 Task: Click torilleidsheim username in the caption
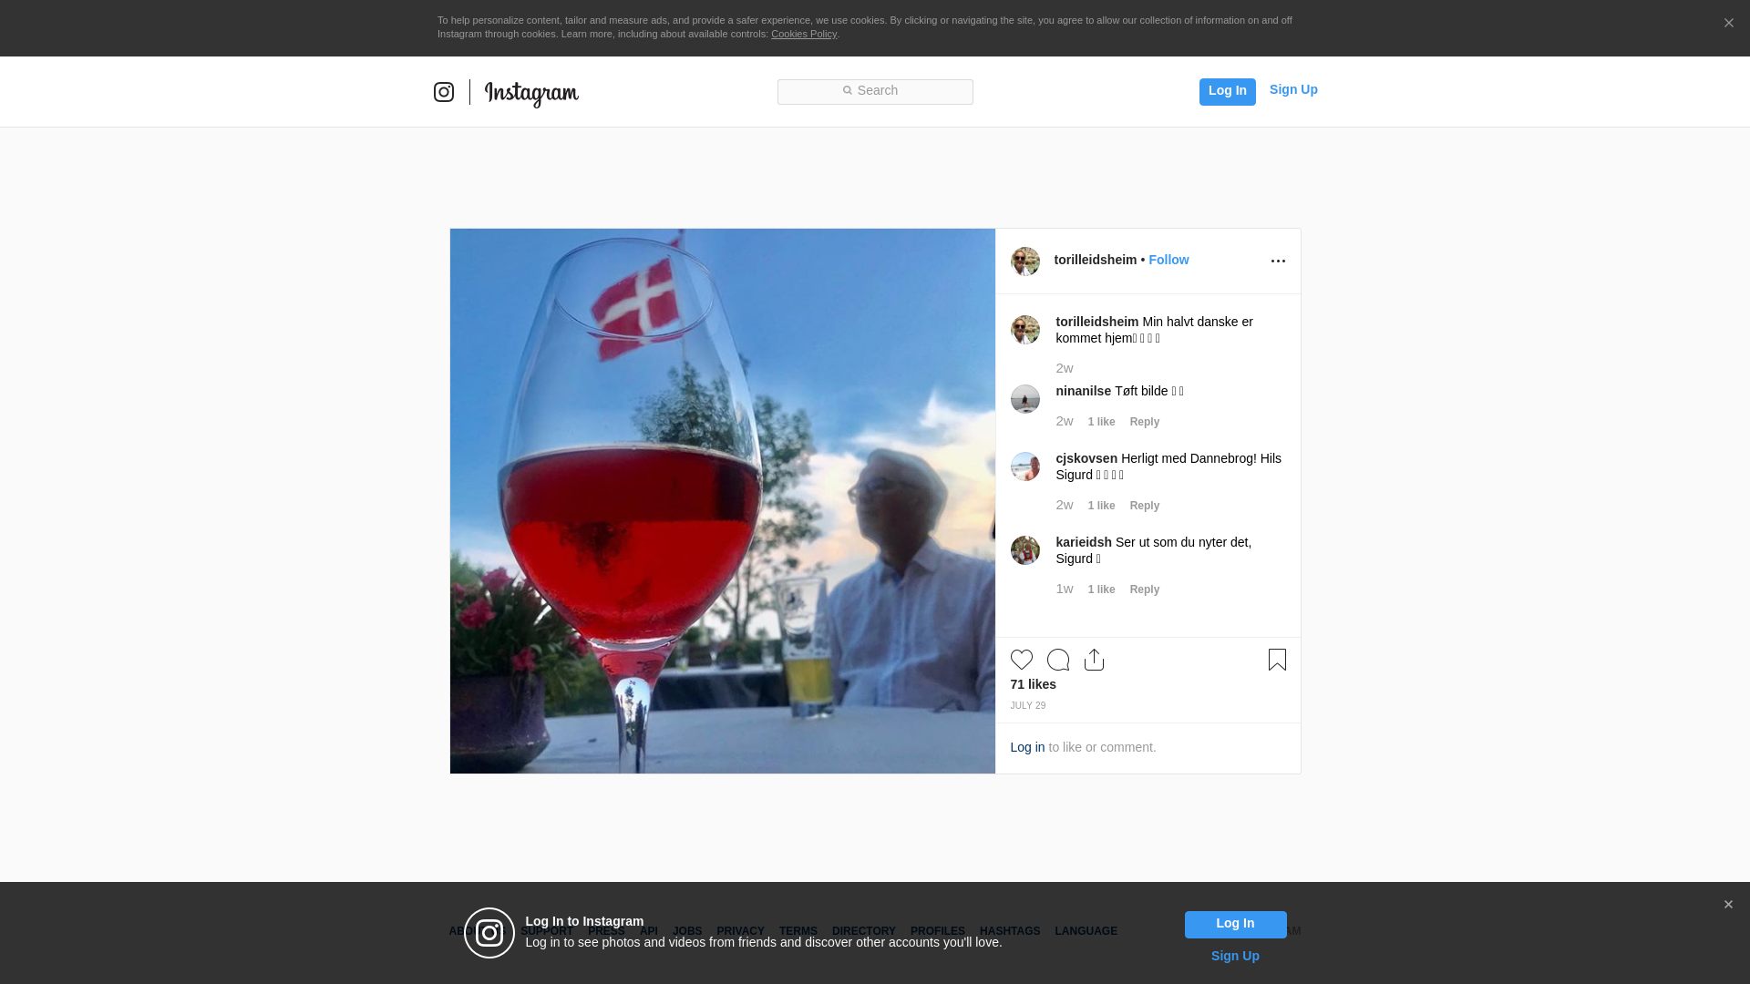tap(1097, 322)
